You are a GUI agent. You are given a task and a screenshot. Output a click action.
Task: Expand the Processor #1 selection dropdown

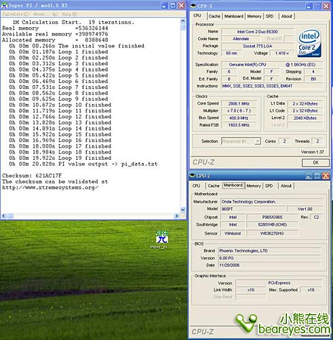tap(257, 141)
